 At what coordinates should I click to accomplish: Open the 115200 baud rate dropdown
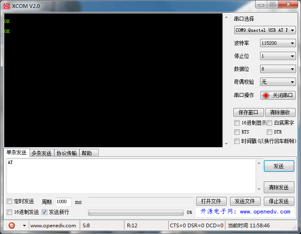click(x=278, y=43)
